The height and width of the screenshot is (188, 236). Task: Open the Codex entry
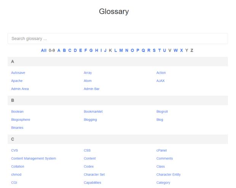(89, 166)
